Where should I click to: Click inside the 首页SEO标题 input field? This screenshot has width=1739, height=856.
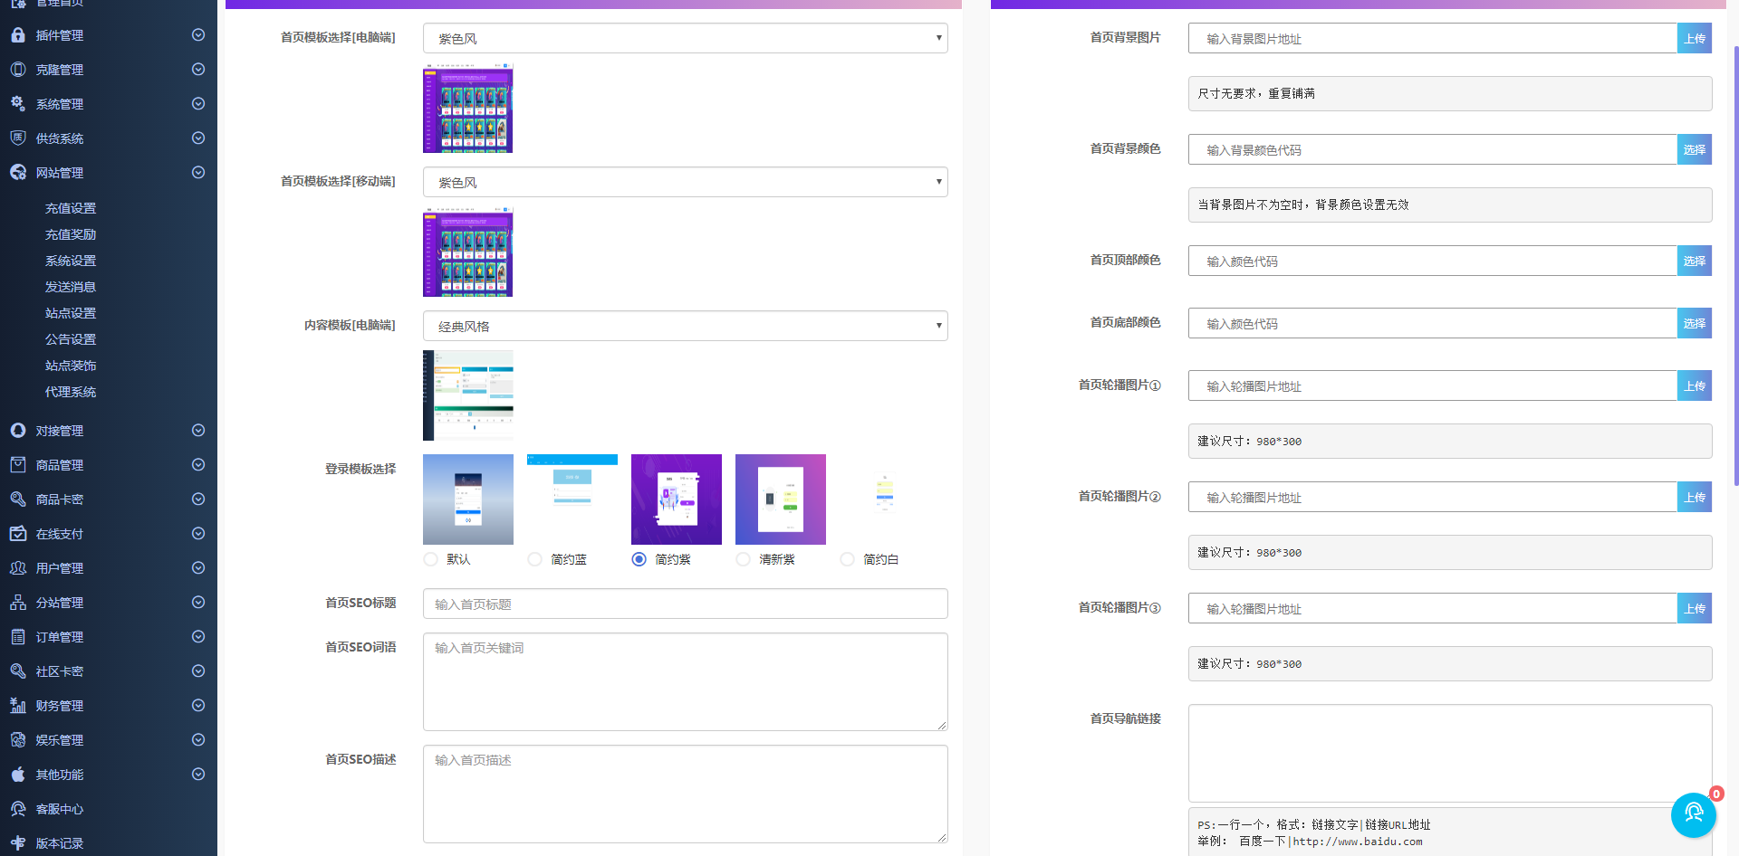[685, 604]
